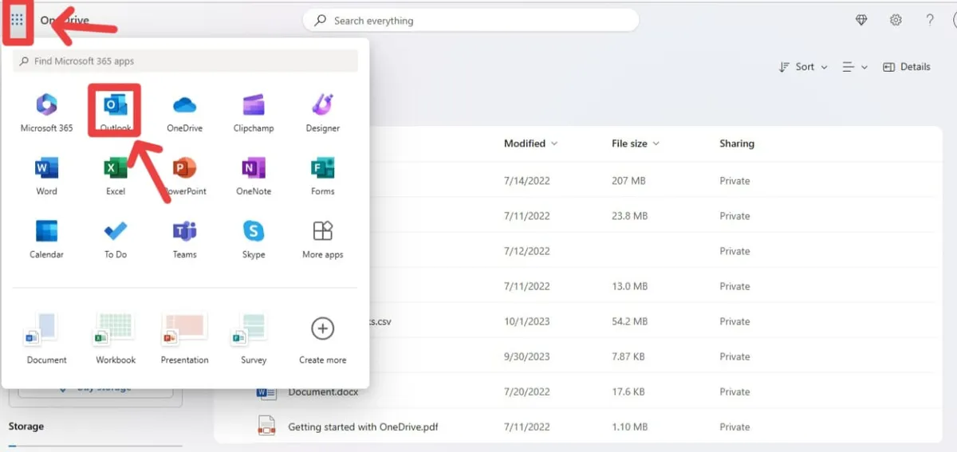957x452 pixels.
Task: Show More apps
Action: click(322, 239)
